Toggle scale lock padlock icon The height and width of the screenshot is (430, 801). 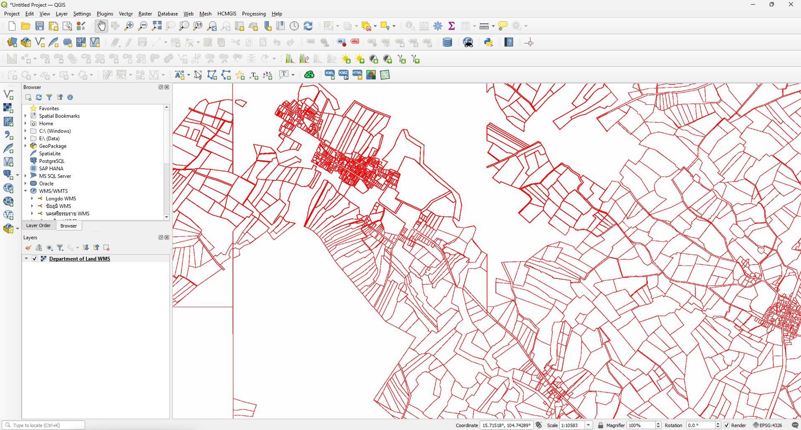[600, 425]
